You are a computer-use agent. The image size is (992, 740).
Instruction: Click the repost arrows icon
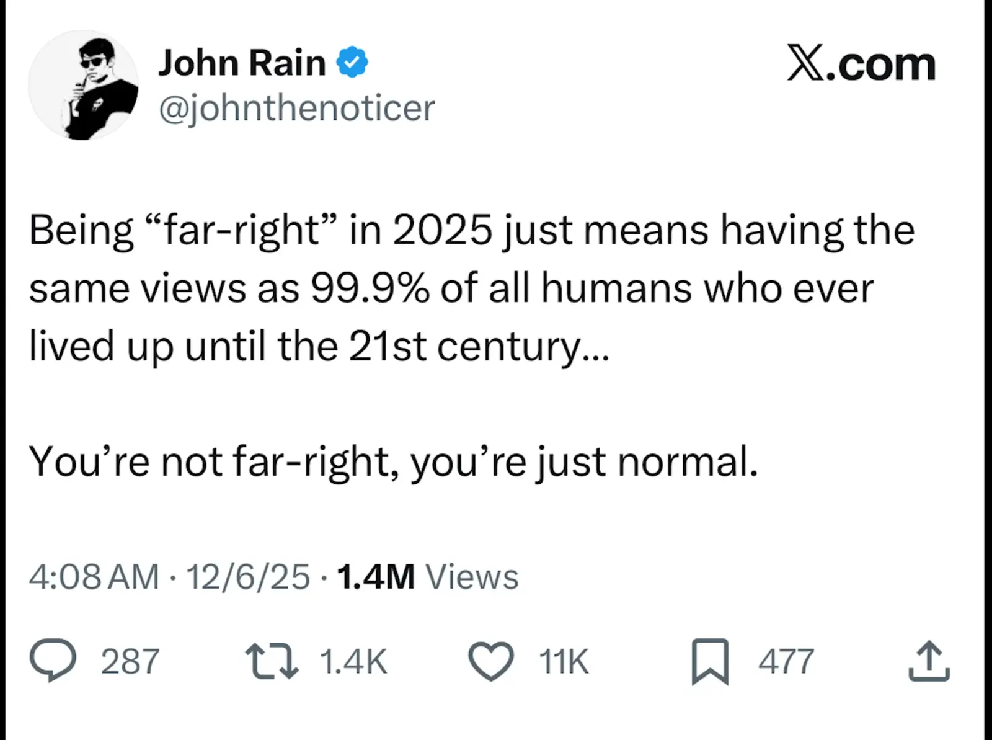tap(272, 661)
